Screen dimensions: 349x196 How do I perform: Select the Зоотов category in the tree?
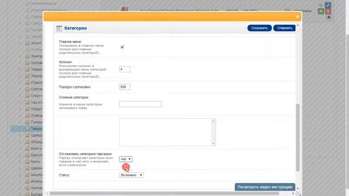37,188
